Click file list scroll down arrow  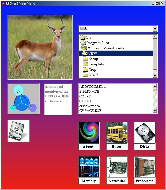click(154, 111)
